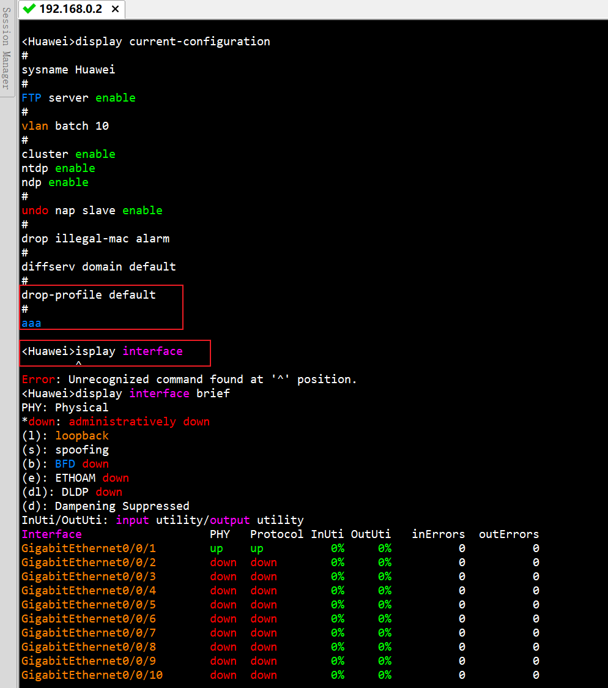Click the GigabitEthernet0/0/1 interface name
The image size is (608, 688).
pos(89,548)
